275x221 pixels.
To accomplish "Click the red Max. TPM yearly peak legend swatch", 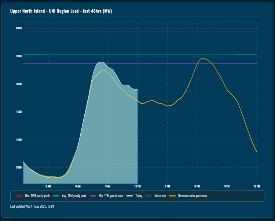I will click(19, 196).
